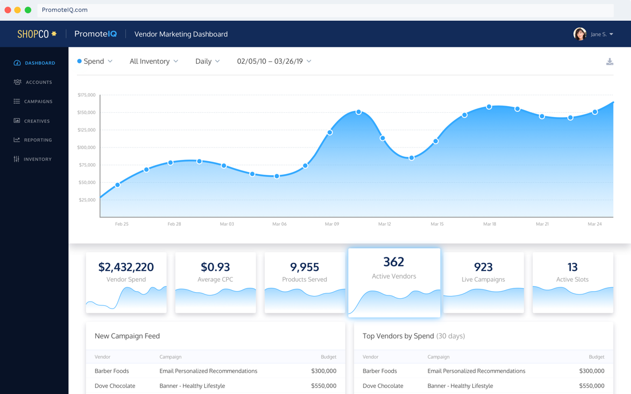Click Jane S. profile avatar
Viewport: 631px width, 394px height.
580,34
